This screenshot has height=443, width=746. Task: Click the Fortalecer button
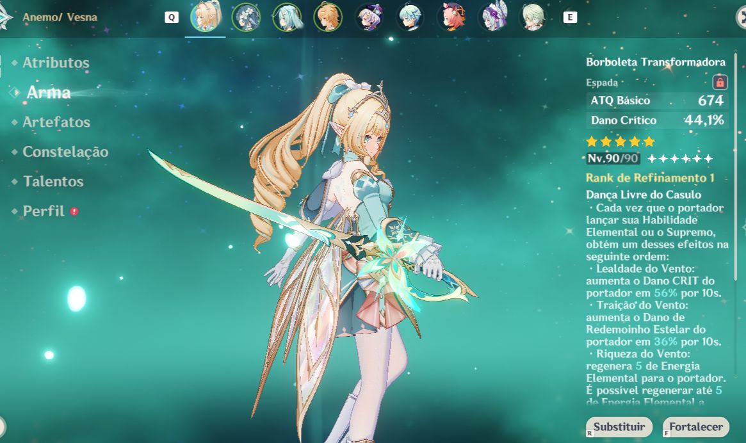coord(695,427)
